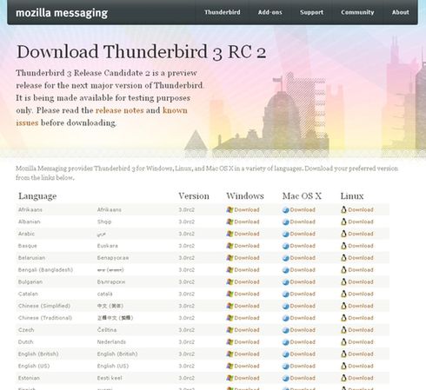Open the Thunderbird navigation menu item

click(223, 12)
